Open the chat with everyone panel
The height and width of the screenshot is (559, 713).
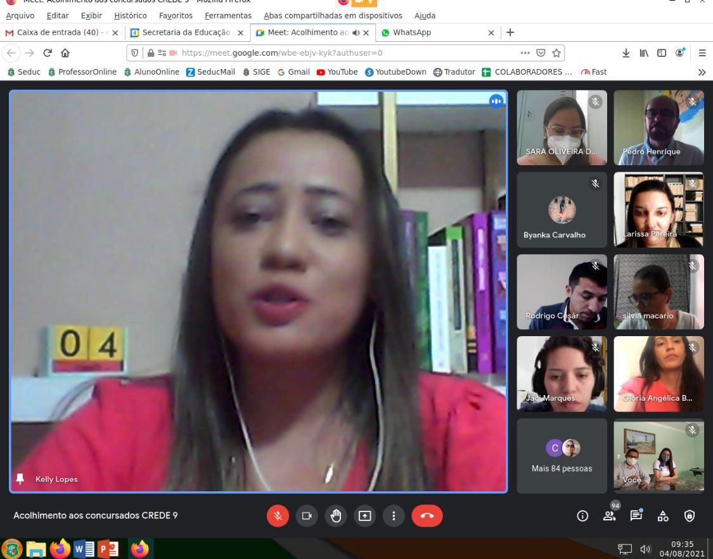tap(636, 516)
